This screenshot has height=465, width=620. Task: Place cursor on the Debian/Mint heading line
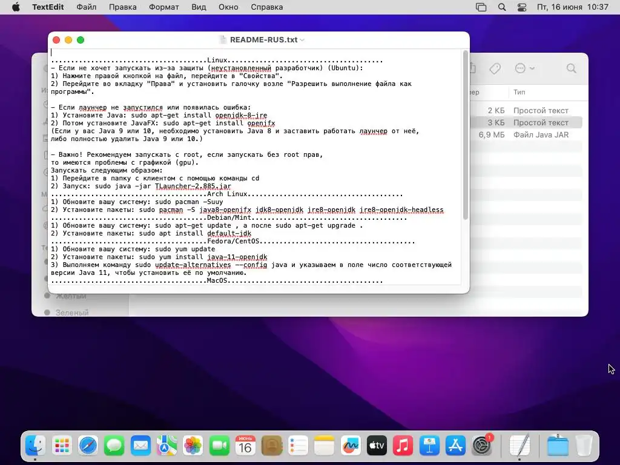pyautogui.click(x=229, y=217)
